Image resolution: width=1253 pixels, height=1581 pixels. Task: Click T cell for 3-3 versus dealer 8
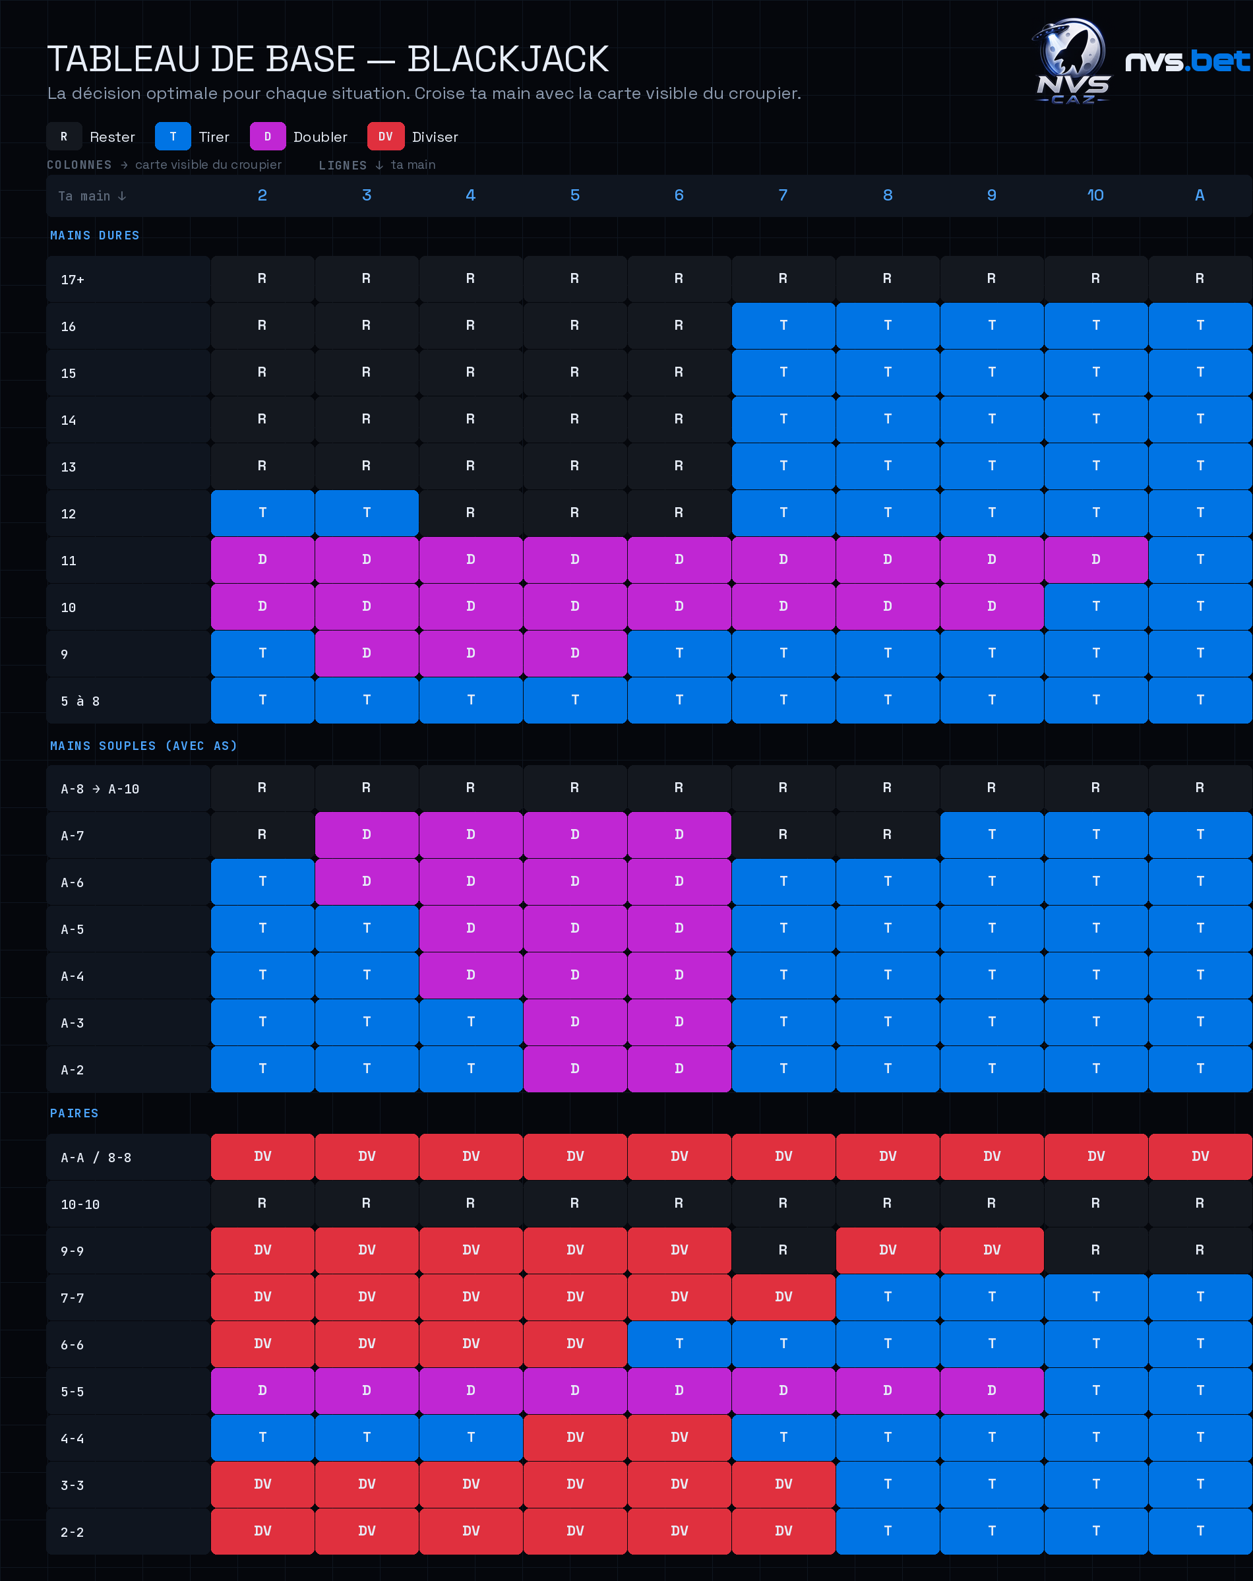887,1485
